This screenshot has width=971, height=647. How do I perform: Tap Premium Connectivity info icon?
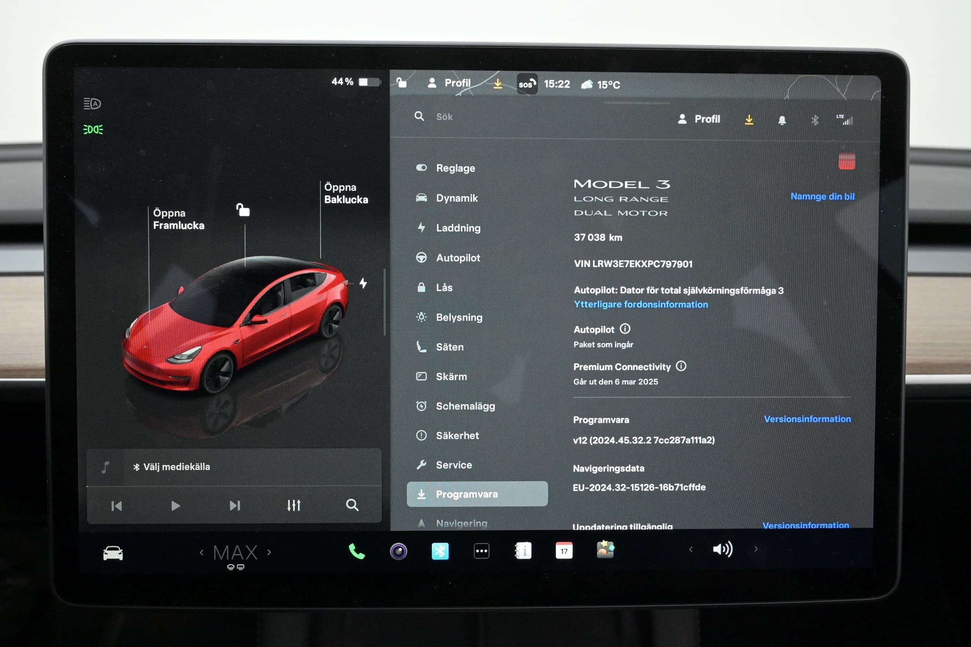click(x=681, y=366)
